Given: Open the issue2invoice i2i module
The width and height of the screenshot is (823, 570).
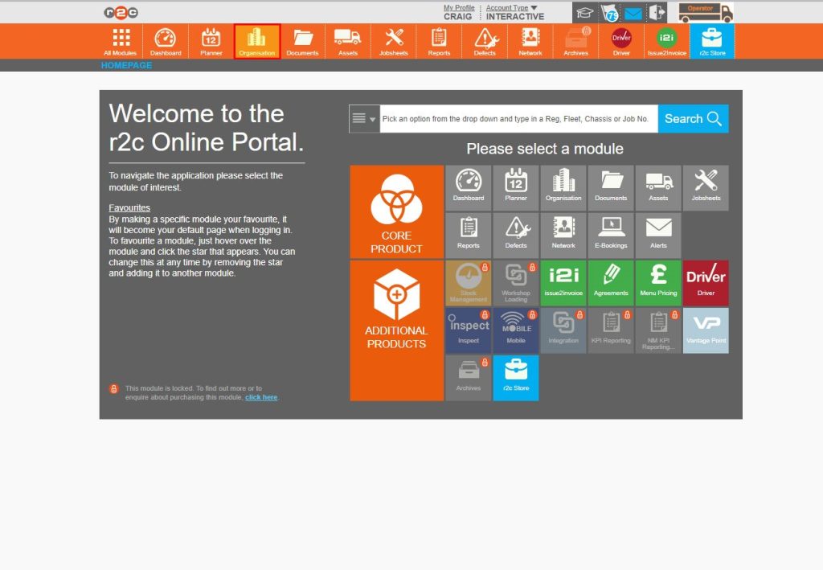Looking at the screenshot, I should (x=665, y=41).
